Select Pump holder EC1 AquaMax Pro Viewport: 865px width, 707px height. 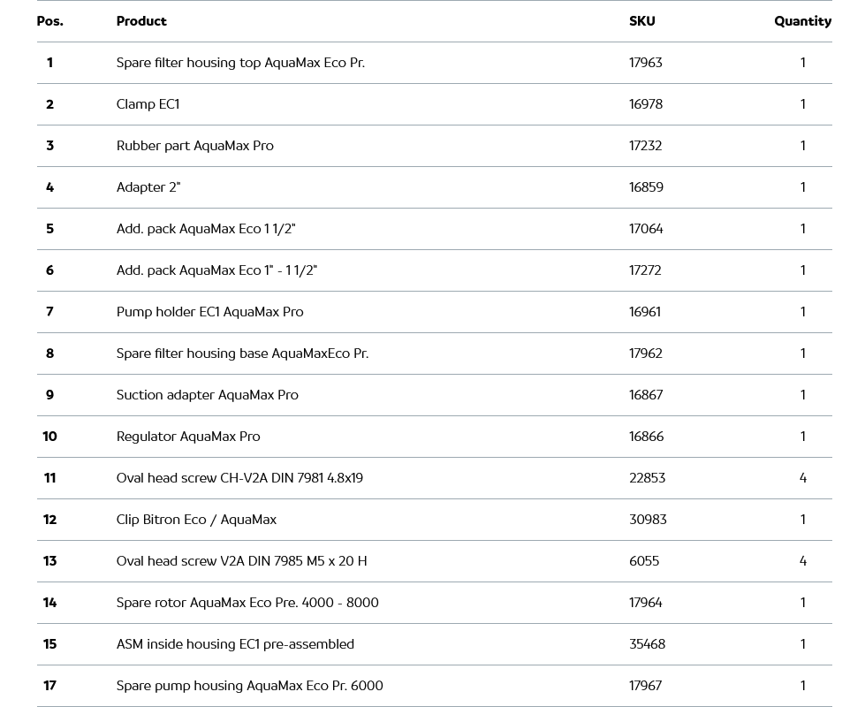[209, 312]
